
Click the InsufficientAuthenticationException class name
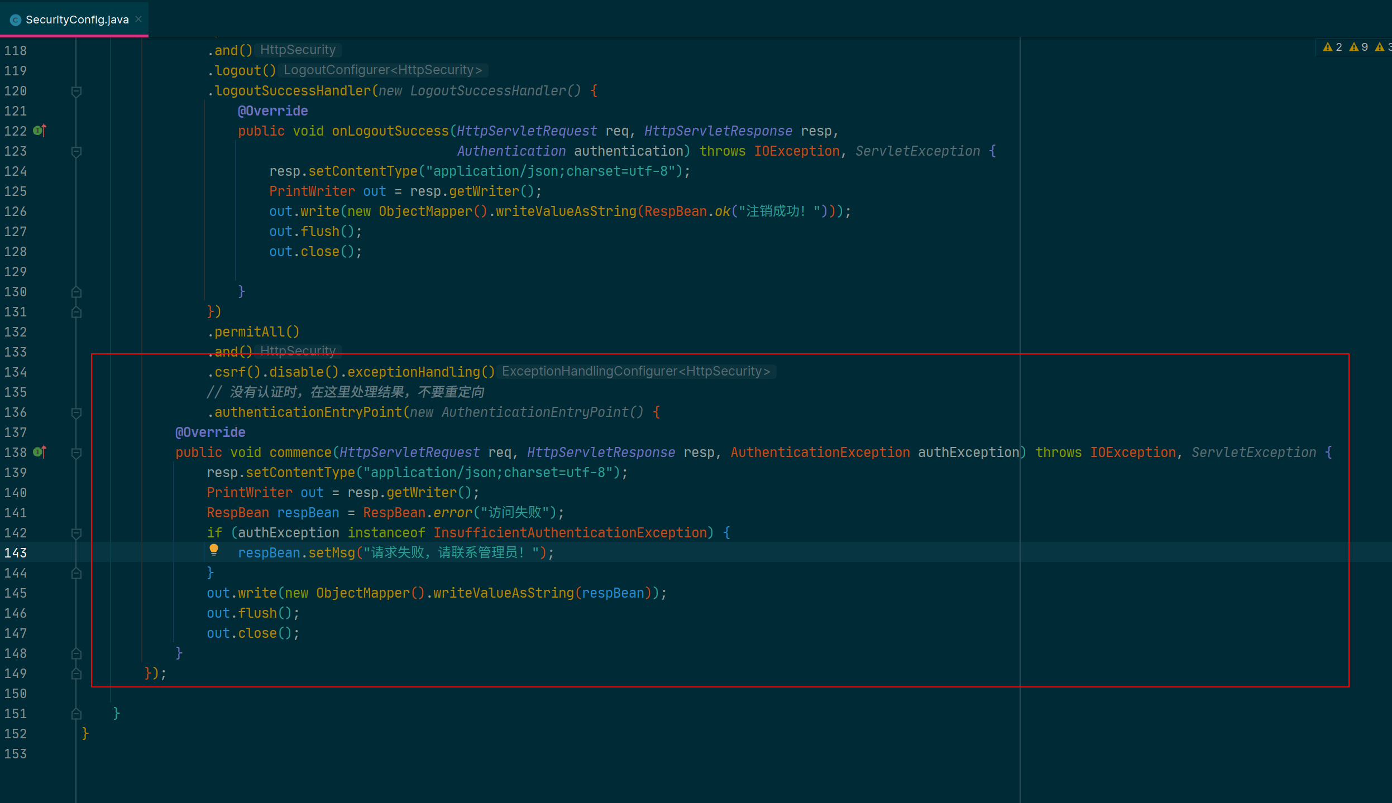click(570, 533)
